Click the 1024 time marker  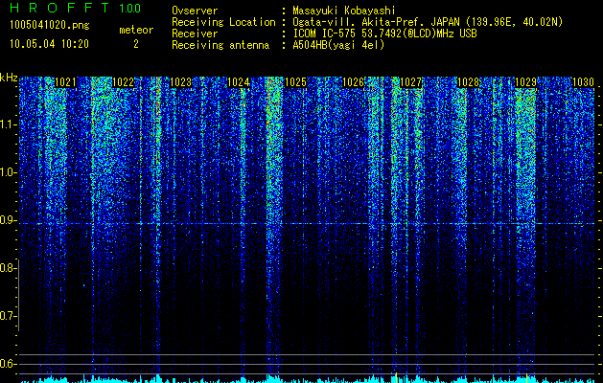pos(238,82)
